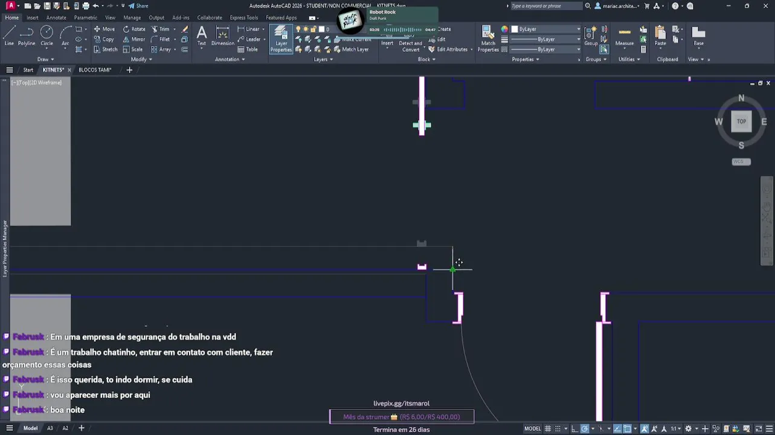Screen dimensions: 775x435
Task: Click the MODEL space button
Action: (532, 429)
